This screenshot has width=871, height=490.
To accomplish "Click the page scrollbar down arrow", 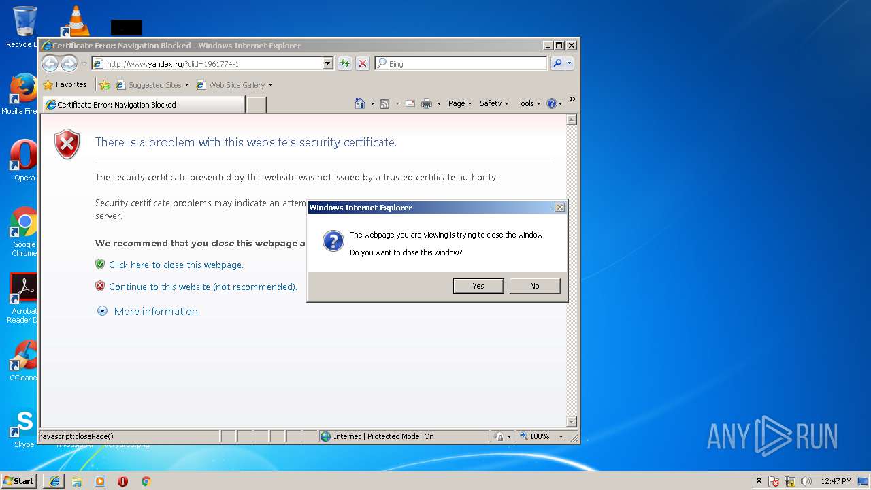I will [572, 422].
